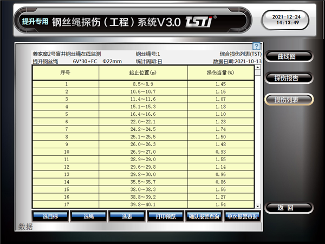This screenshot has height=244, width=325.
Task: Click damage value 0.86 in row 14
Action: click(221, 182)
